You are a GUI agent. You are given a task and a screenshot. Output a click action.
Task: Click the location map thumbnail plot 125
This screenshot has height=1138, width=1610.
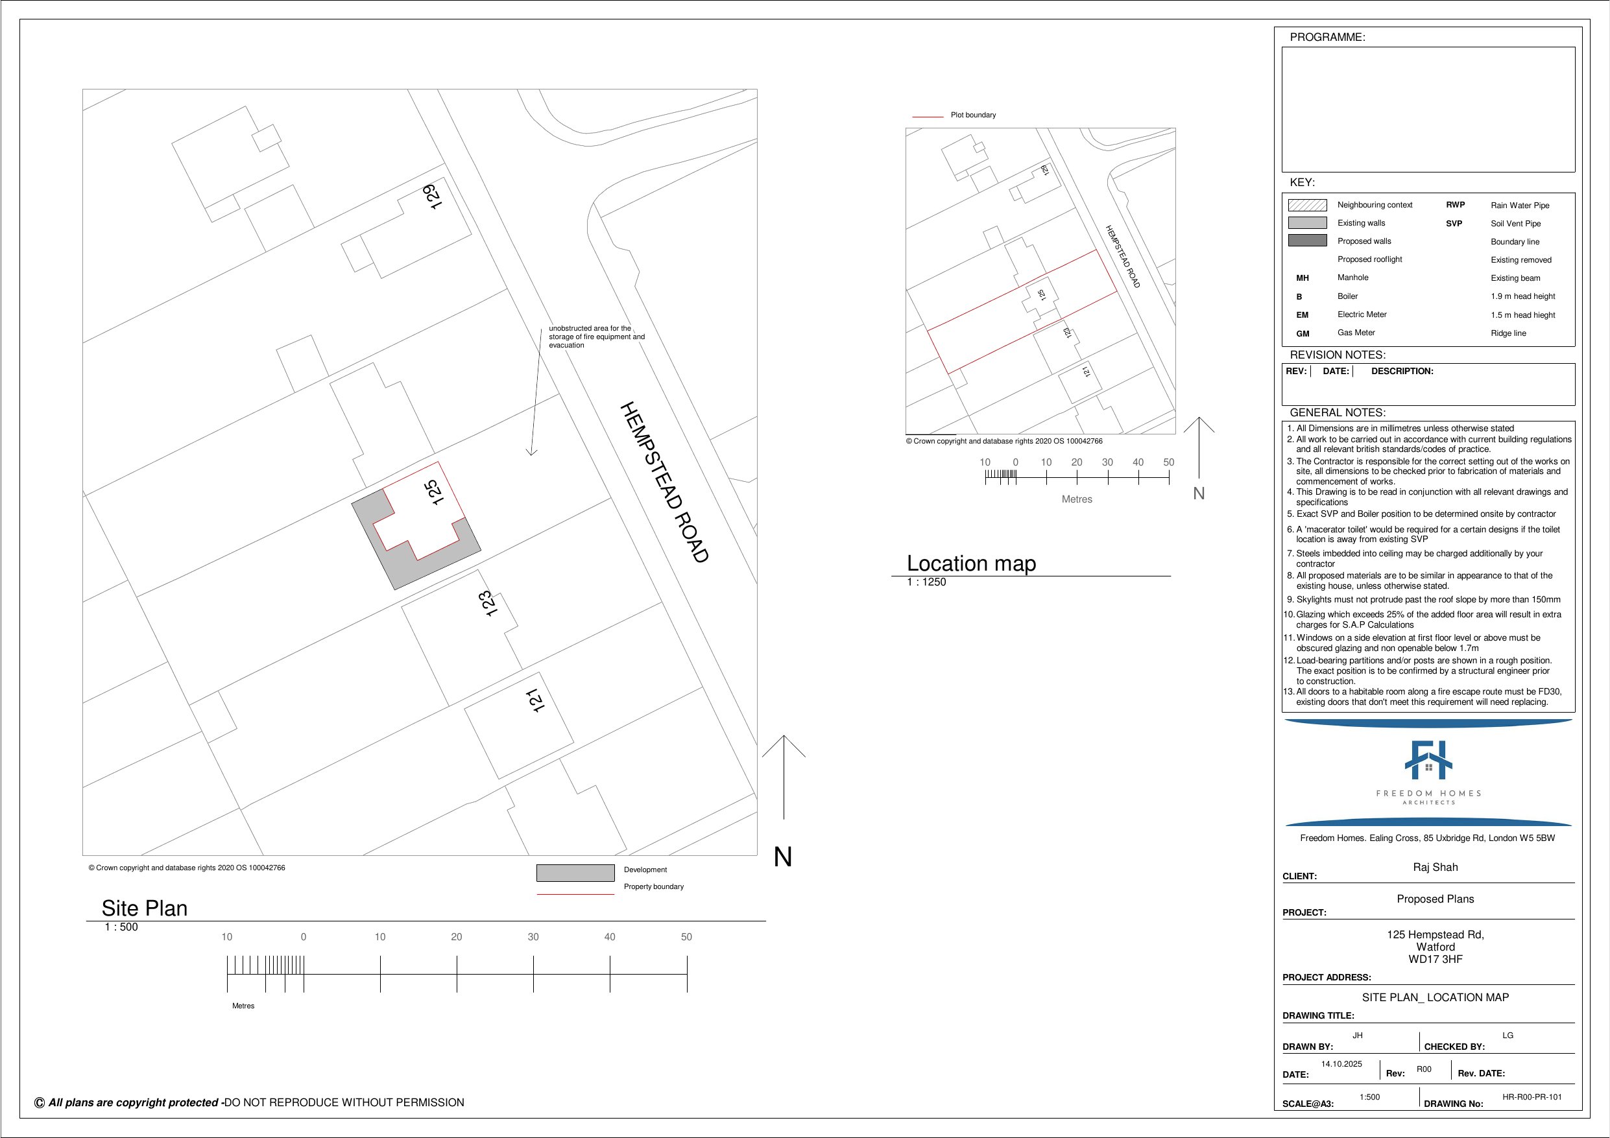tap(1041, 295)
